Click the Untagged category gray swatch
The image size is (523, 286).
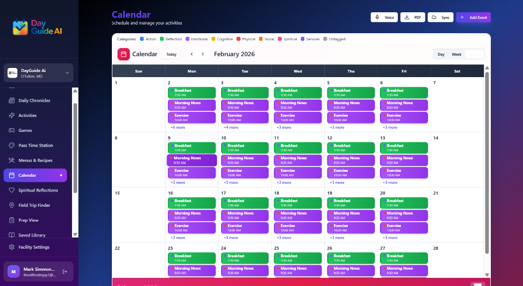pos(325,39)
